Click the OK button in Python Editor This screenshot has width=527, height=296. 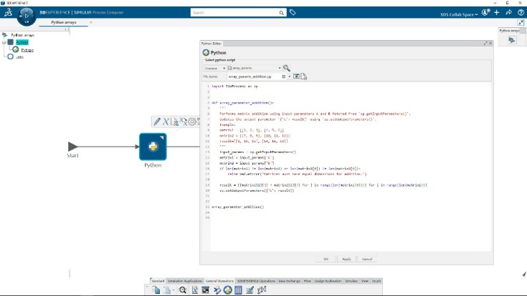point(327,258)
